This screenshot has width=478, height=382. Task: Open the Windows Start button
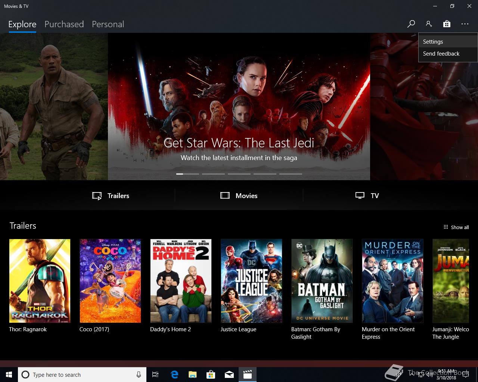tap(9, 375)
